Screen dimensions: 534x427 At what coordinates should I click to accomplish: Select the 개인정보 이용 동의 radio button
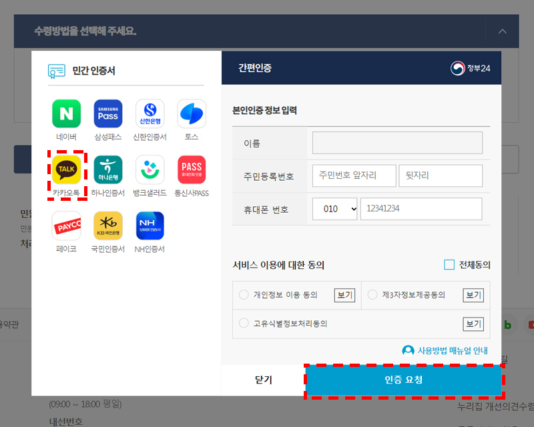point(244,294)
